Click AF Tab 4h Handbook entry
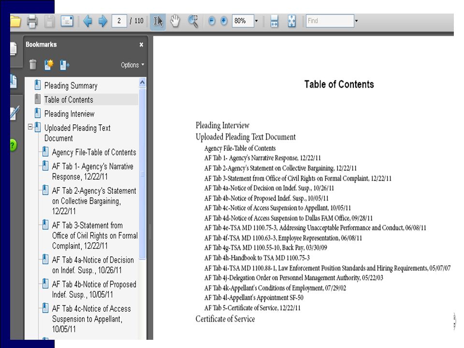 click(x=257, y=258)
